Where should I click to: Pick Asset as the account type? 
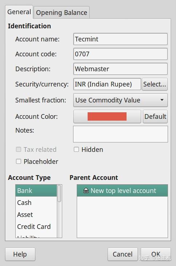coord(36,215)
